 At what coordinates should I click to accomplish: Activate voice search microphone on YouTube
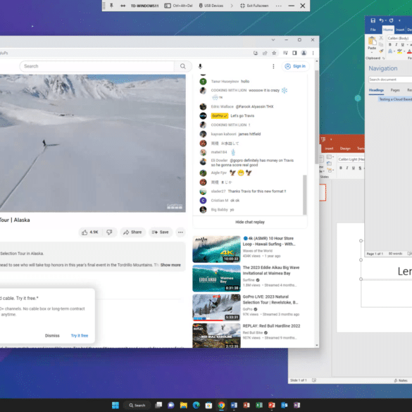(x=200, y=66)
